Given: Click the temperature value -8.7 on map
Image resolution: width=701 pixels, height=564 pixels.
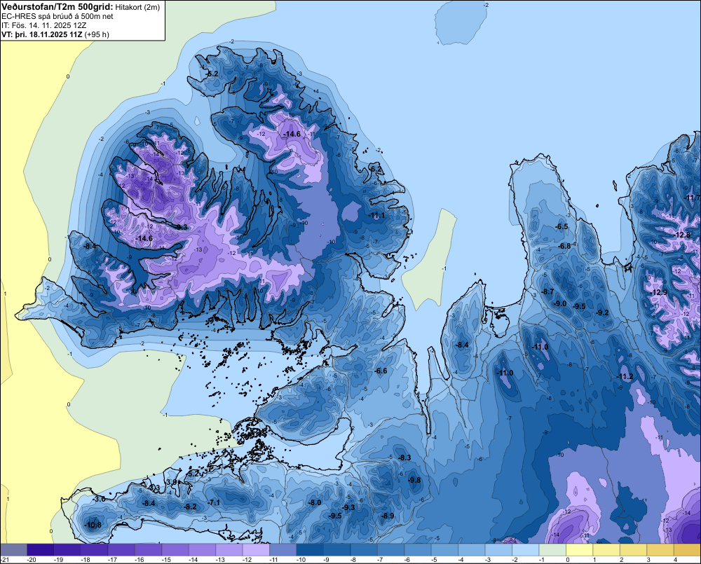Looking at the screenshot, I should click(x=547, y=291).
